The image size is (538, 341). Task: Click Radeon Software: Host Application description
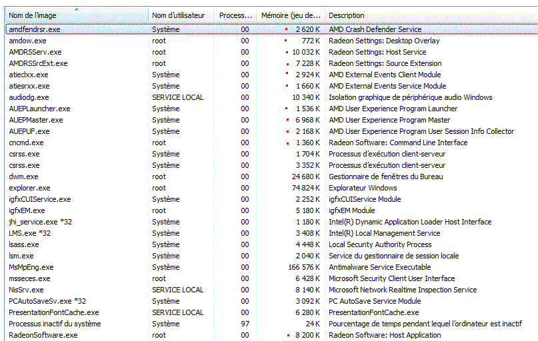pos(385,335)
